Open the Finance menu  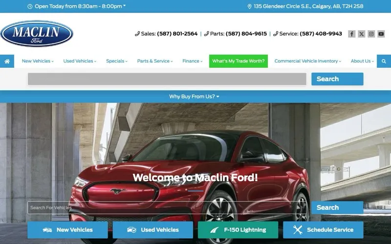tap(192, 61)
